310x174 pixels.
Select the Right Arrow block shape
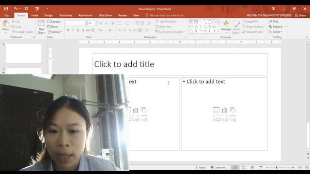[210, 27]
